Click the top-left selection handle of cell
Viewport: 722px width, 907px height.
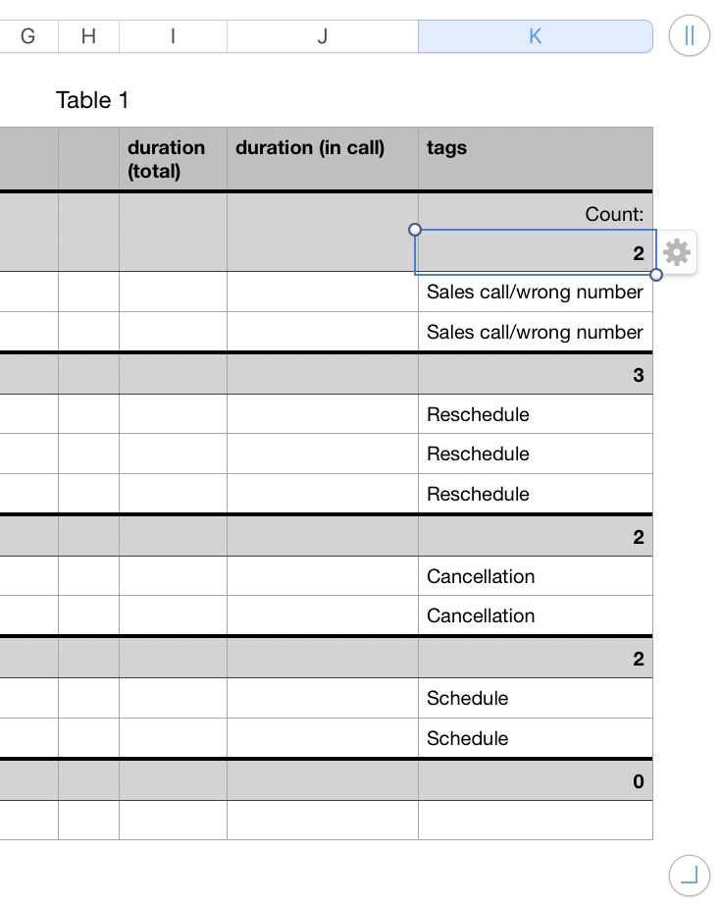(x=414, y=230)
